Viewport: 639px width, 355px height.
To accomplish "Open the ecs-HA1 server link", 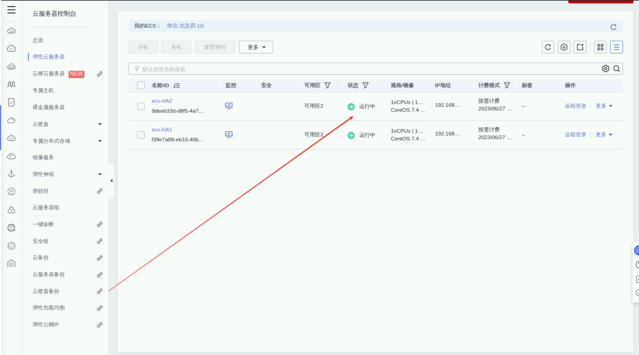I will 162,130.
